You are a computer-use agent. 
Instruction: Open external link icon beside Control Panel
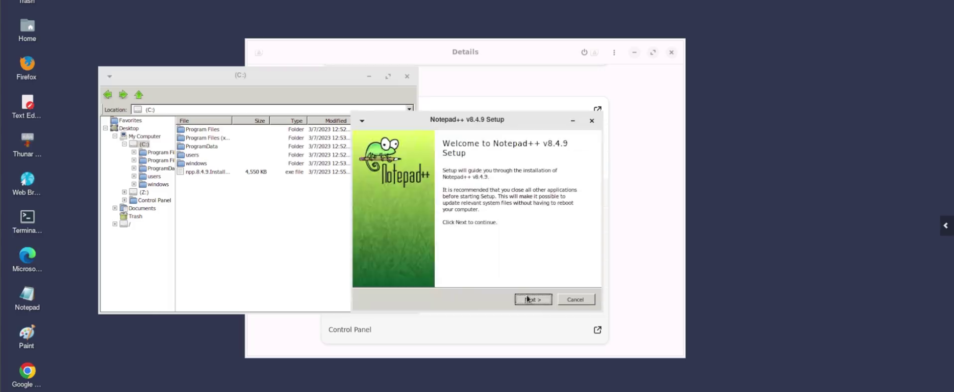(597, 330)
